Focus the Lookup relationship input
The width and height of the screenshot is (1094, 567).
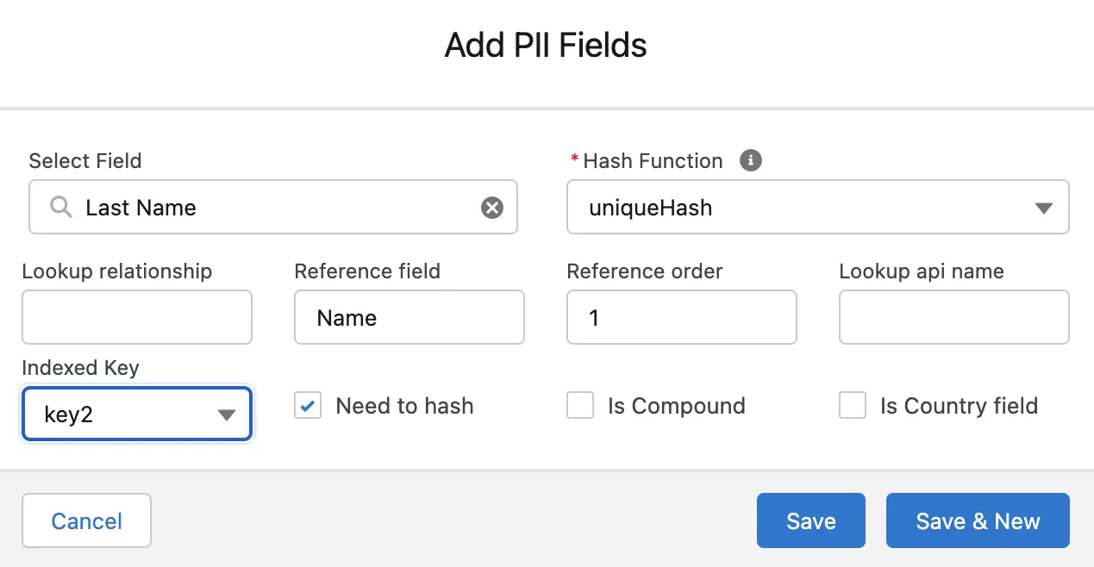click(x=137, y=317)
